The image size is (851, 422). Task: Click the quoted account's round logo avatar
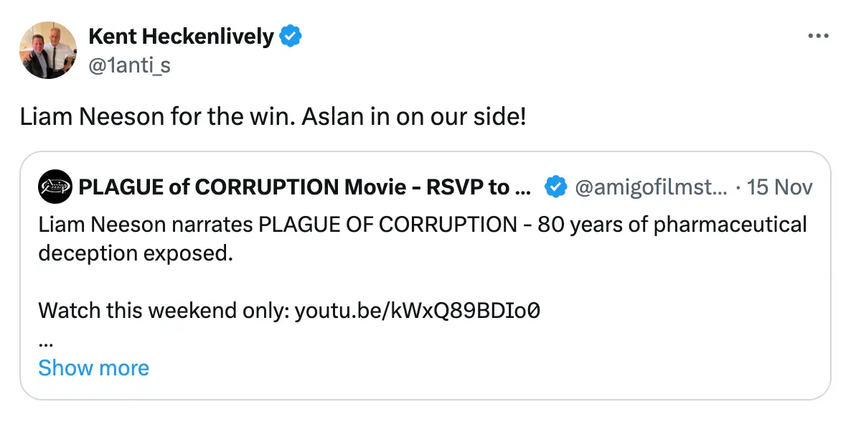(x=55, y=187)
